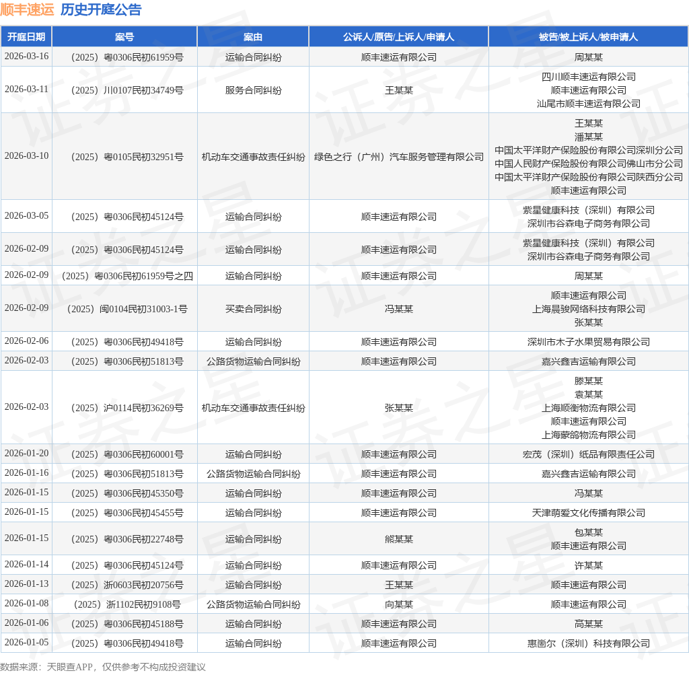This screenshot has height=673, width=689.
Task: Click 上海晨骏网络科技有限公司 defendant
Action: click(x=588, y=309)
